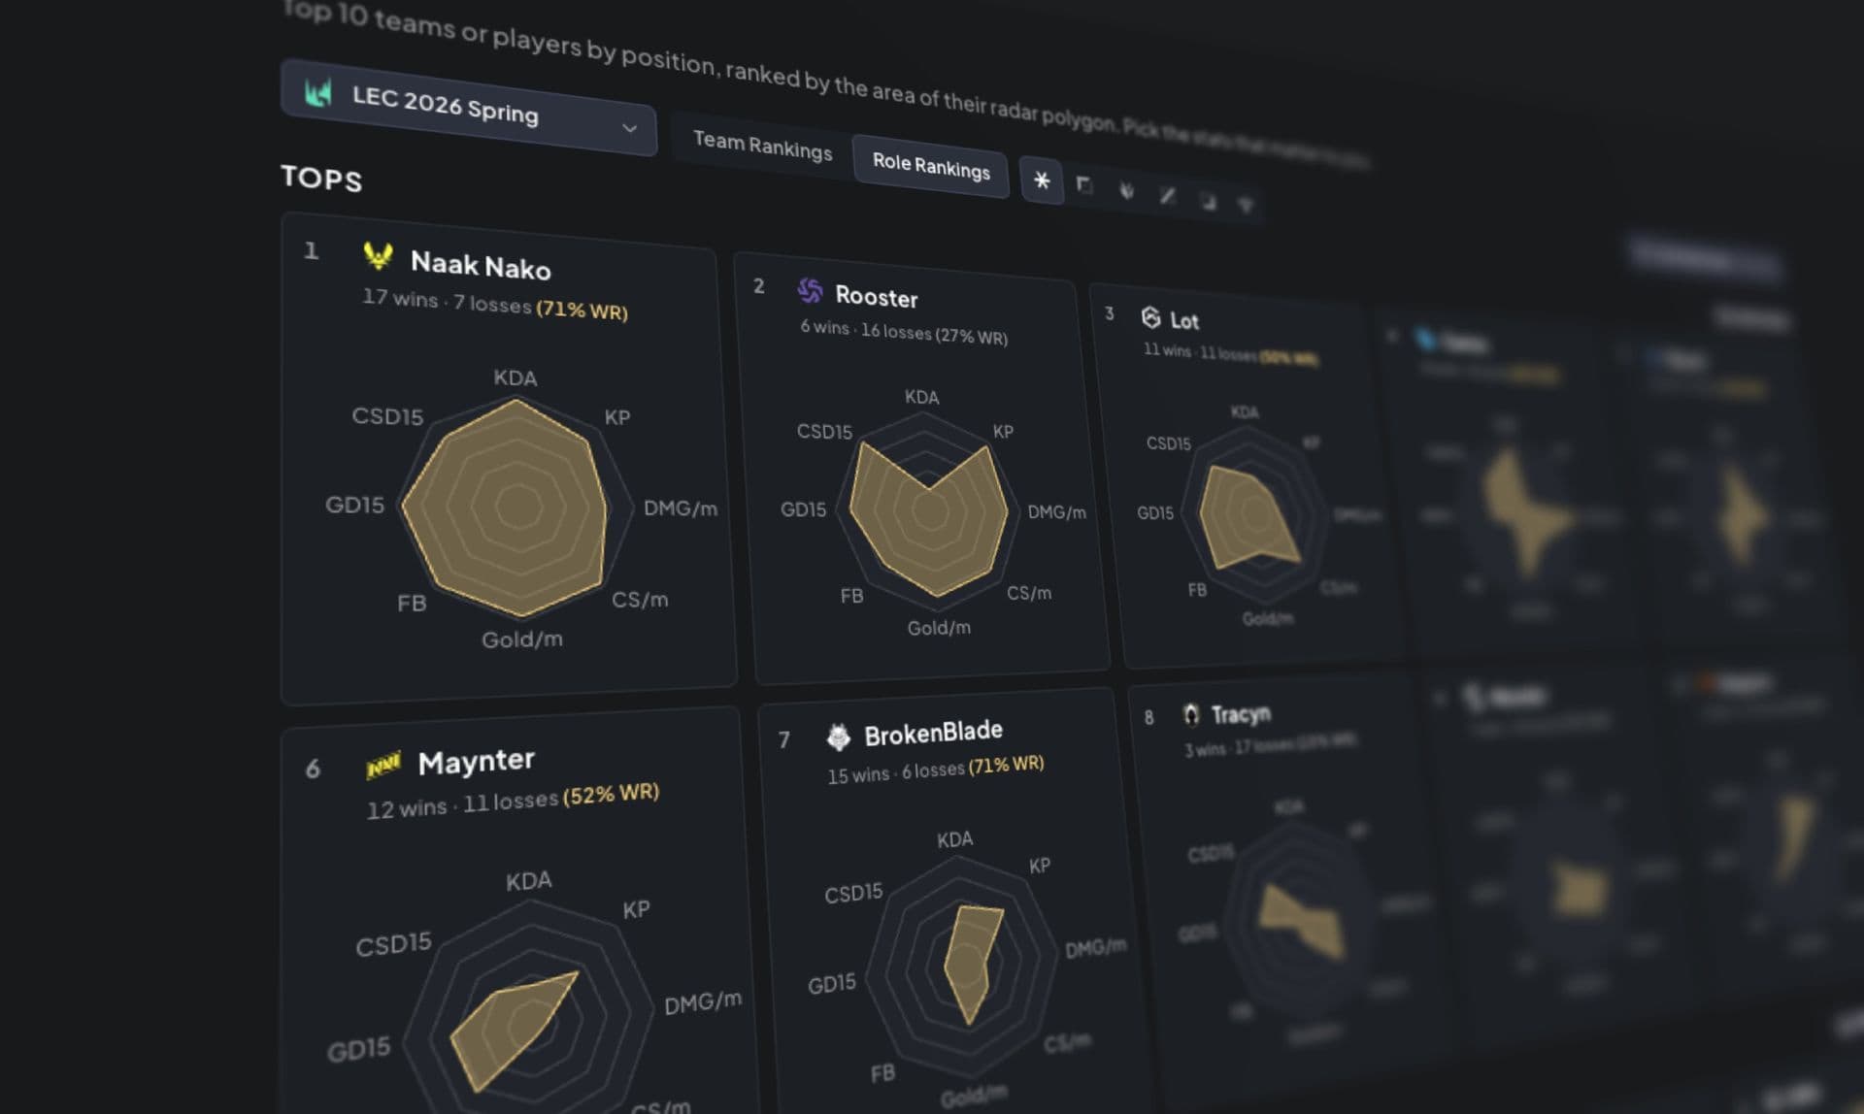Viewport: 1864px width, 1114px height.
Task: Open player Maynter's name link
Action: click(476, 762)
